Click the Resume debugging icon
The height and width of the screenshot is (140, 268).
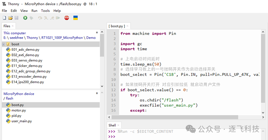click(58, 18)
